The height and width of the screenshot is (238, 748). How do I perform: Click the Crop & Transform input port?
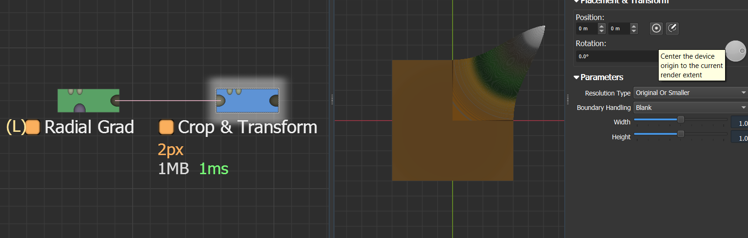(220, 100)
